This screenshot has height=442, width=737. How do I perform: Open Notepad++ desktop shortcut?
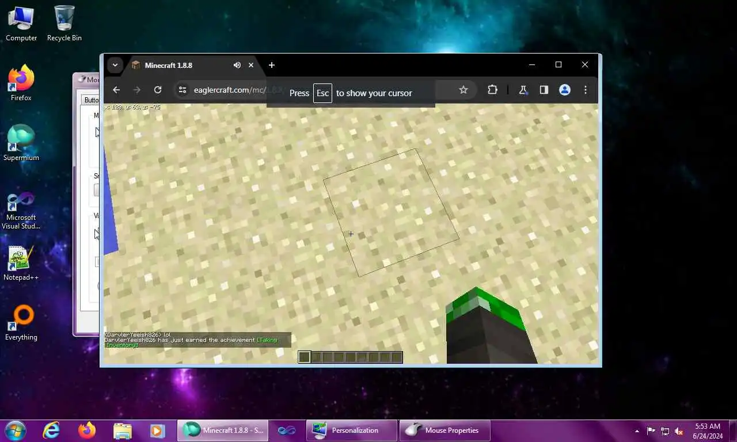coord(21,264)
